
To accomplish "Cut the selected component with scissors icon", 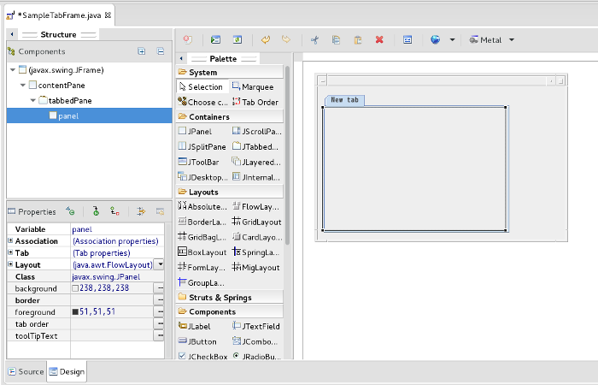I will pos(314,39).
